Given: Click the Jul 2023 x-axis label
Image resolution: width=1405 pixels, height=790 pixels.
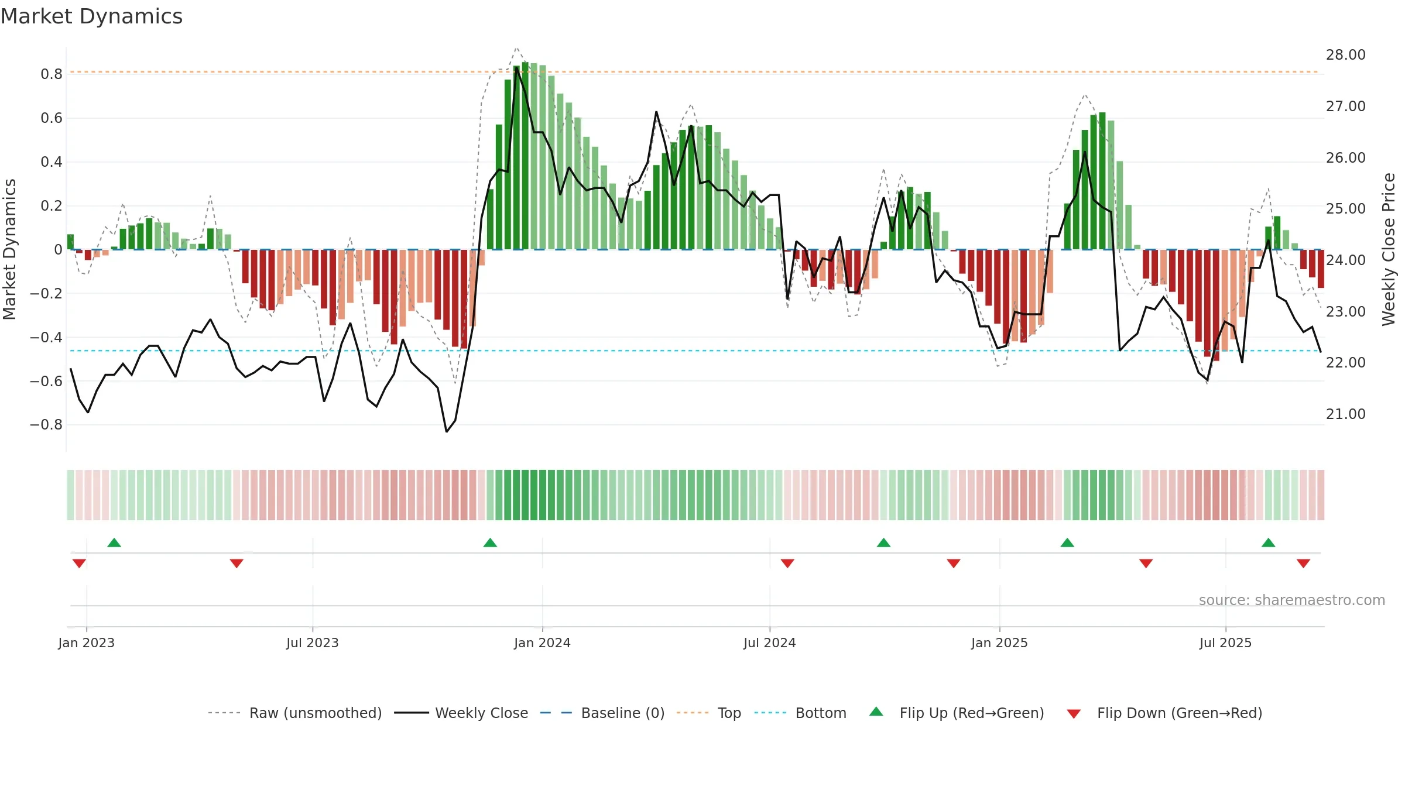Looking at the screenshot, I should click(x=313, y=643).
